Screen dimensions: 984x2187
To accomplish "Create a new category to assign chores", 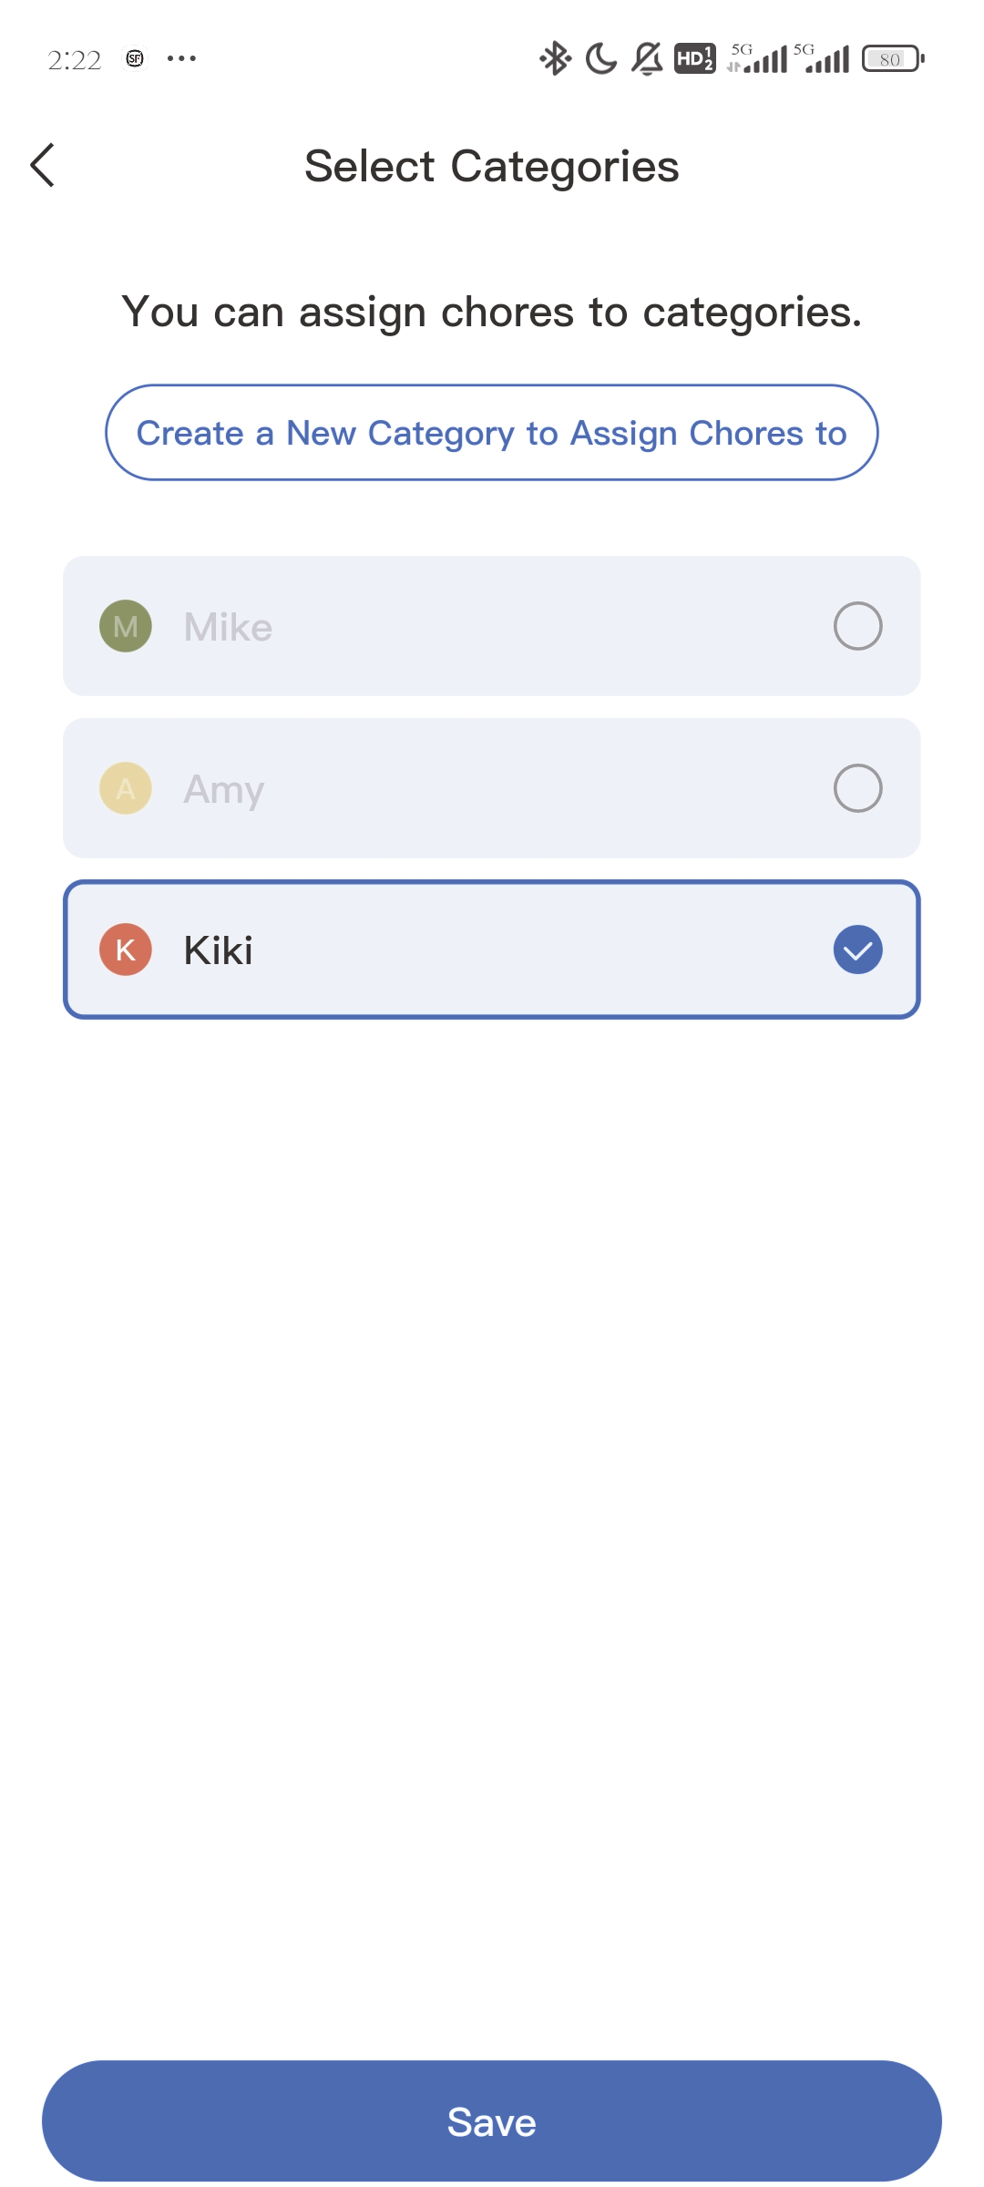I will click(492, 433).
